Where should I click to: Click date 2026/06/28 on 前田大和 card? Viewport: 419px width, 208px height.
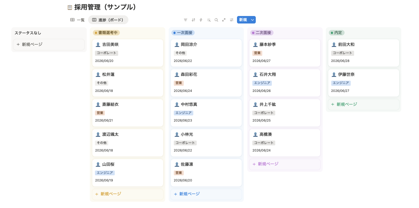point(340,61)
